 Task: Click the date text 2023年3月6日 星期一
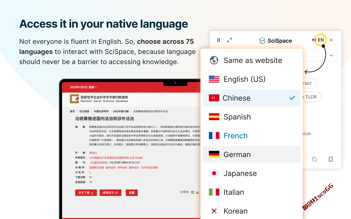point(83,87)
